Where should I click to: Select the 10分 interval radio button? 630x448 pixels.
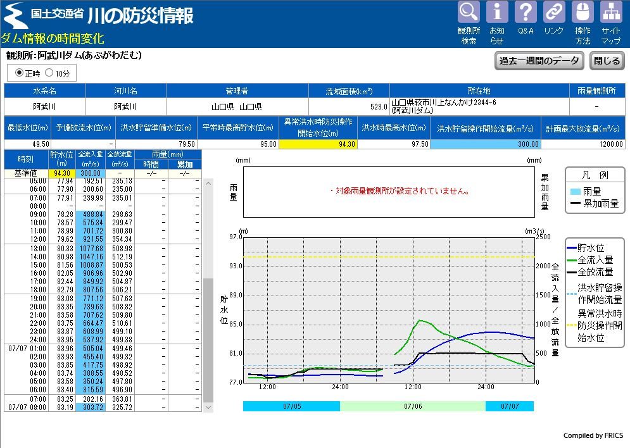tap(49, 73)
